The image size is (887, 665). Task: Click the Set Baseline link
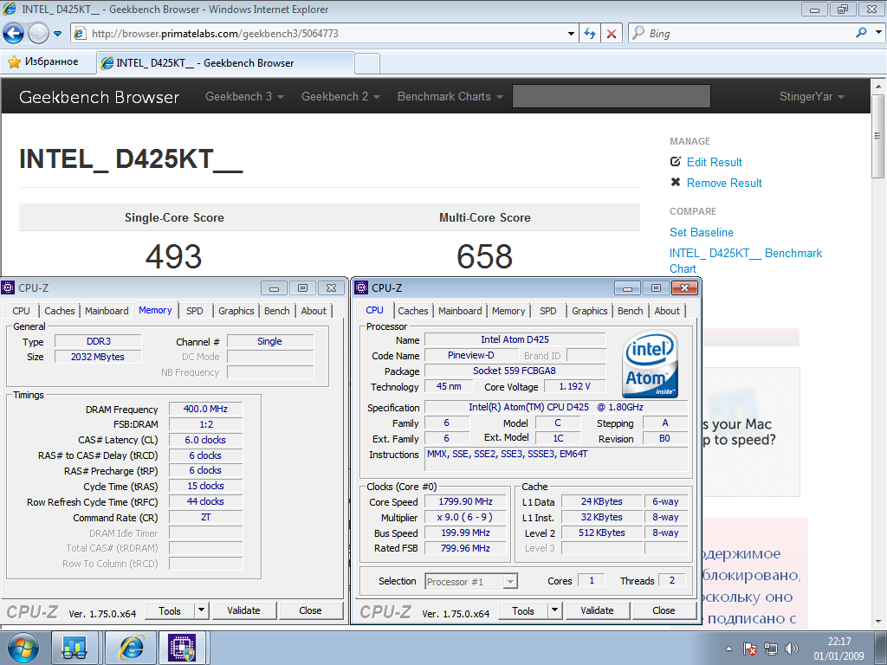(x=702, y=232)
